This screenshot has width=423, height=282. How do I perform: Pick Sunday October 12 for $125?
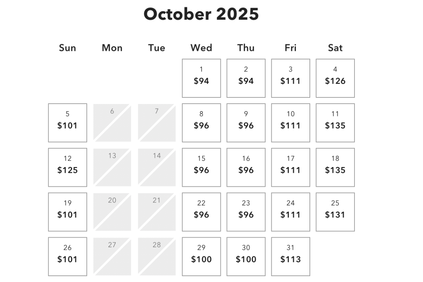67,167
